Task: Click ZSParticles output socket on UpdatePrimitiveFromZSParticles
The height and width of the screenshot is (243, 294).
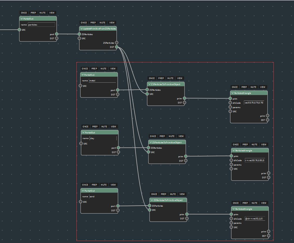Action: (117, 43)
